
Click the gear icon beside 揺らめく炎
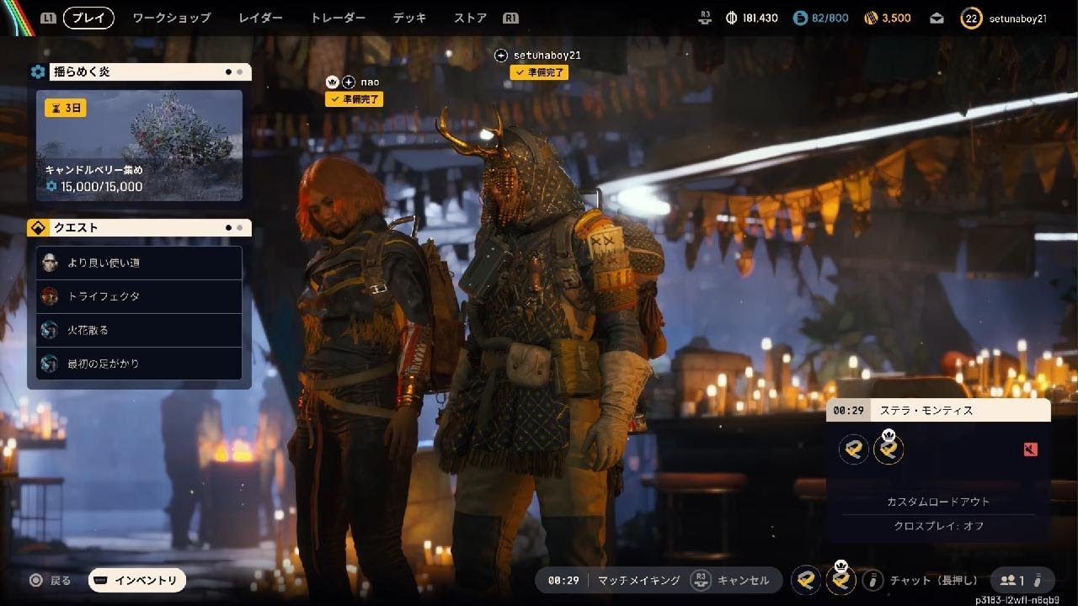point(38,72)
